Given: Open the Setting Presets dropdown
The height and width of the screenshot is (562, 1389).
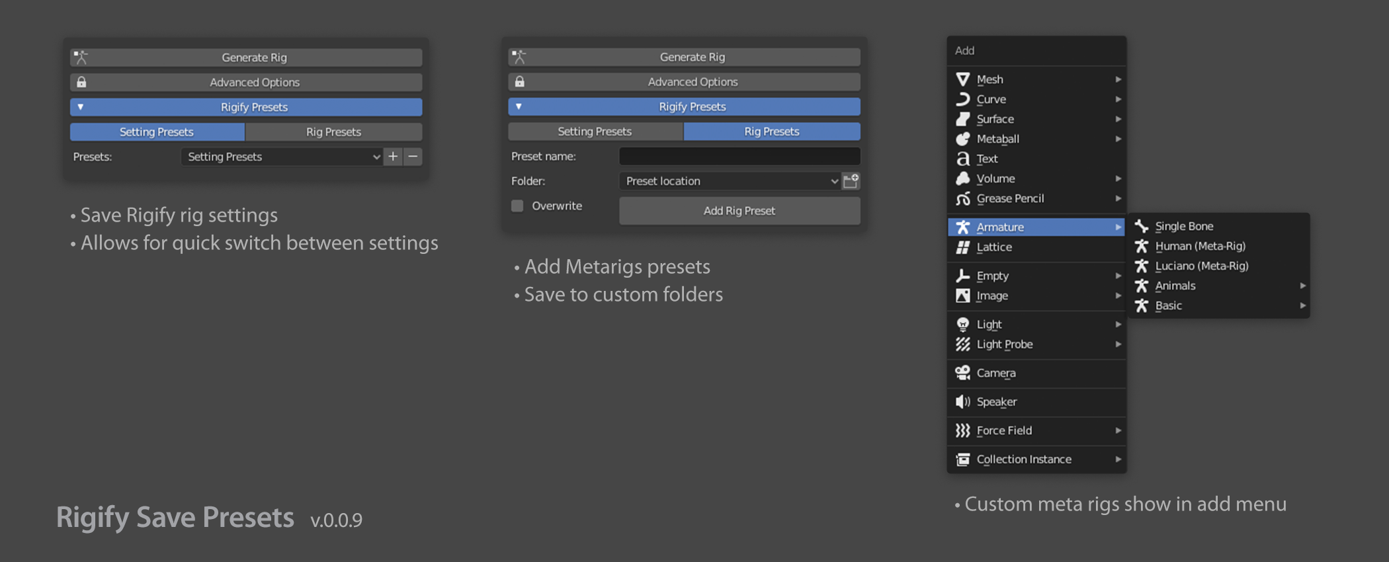Looking at the screenshot, I should (x=282, y=157).
